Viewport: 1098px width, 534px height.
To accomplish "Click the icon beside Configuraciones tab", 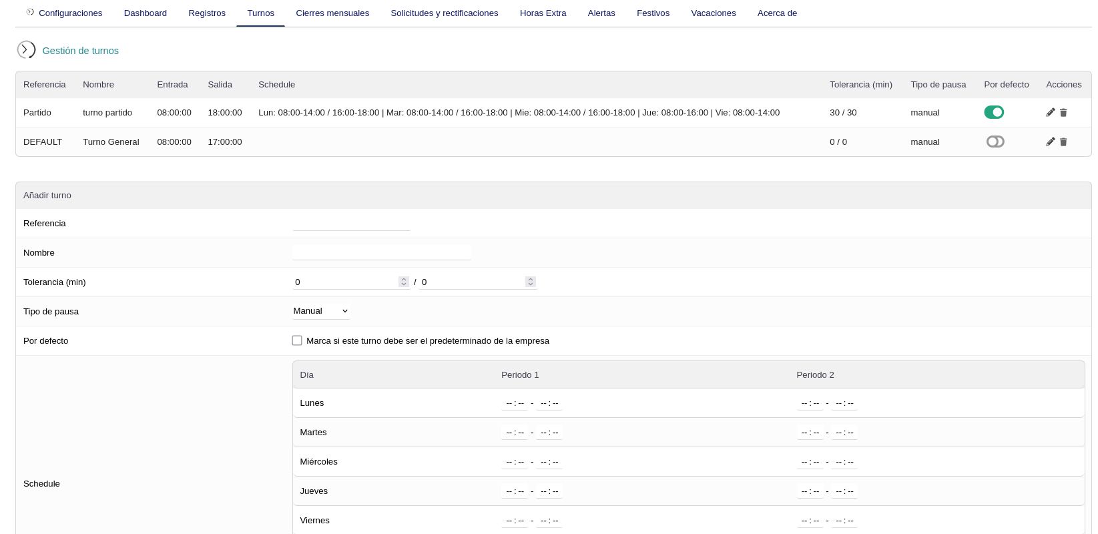I will (x=30, y=12).
